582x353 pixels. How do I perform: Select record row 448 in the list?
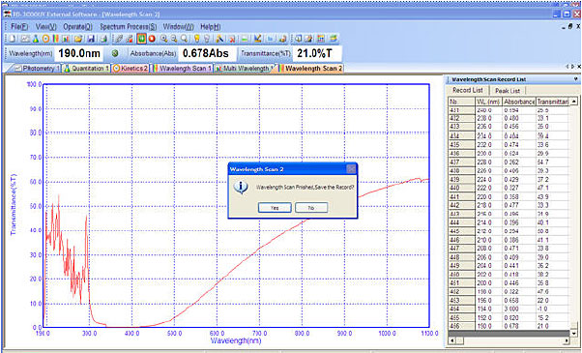509,257
